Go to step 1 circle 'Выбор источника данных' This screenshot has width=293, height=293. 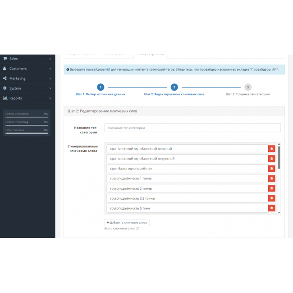tap(101, 87)
